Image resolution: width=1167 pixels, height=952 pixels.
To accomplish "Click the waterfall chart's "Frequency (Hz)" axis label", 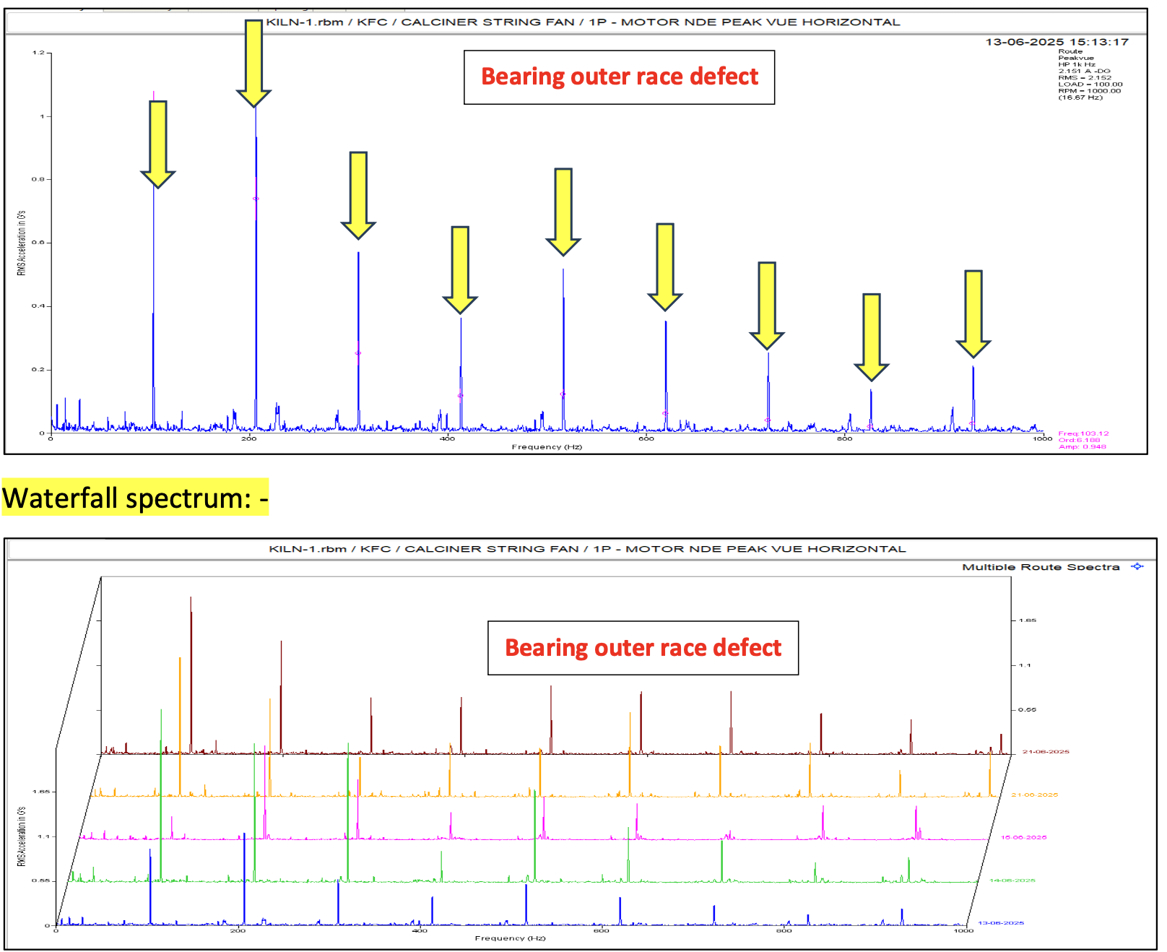I will [x=510, y=938].
